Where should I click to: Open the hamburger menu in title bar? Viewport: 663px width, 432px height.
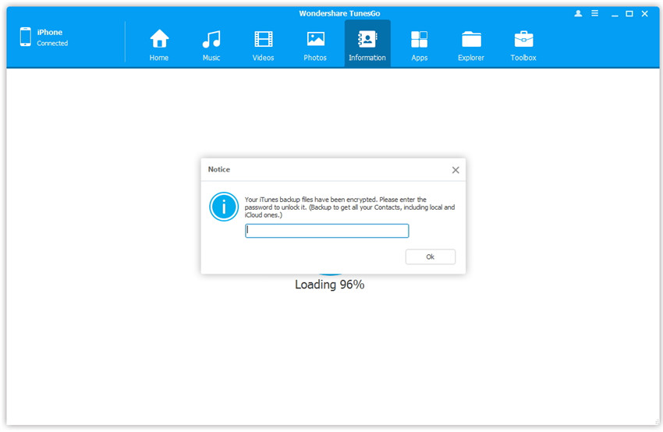coord(595,14)
